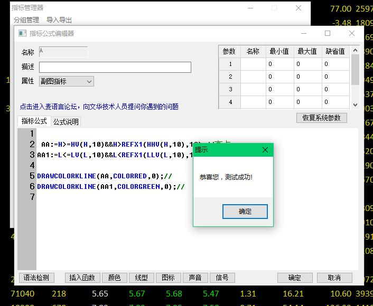
Task: Click the 图标 button
Action: [168, 278]
